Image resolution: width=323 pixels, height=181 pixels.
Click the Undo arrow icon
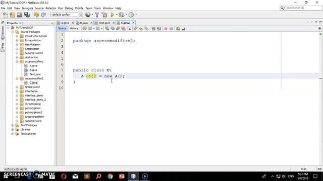click(36, 15)
